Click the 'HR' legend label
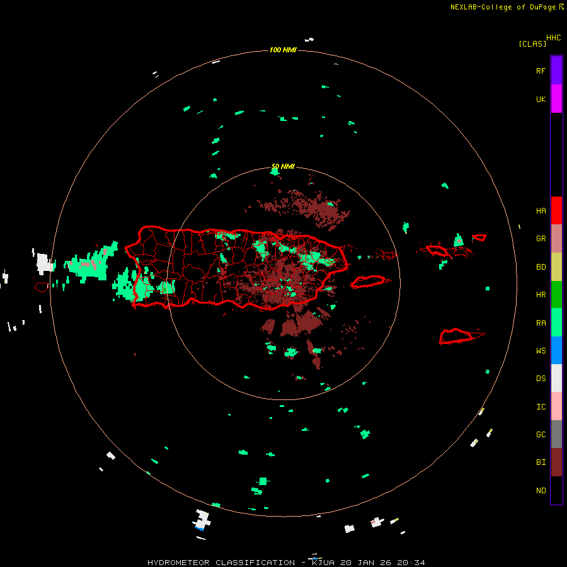Image resolution: width=567 pixels, height=567 pixels. [x=541, y=295]
